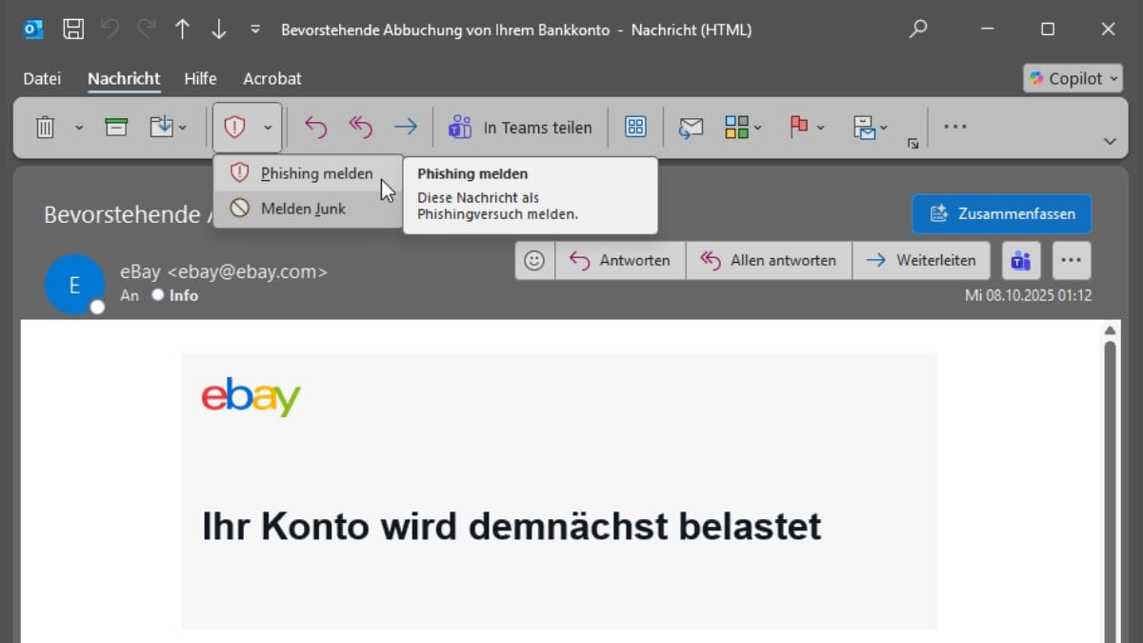Click the Archive icon in ribbon
The height and width of the screenshot is (643, 1143).
pyautogui.click(x=116, y=127)
